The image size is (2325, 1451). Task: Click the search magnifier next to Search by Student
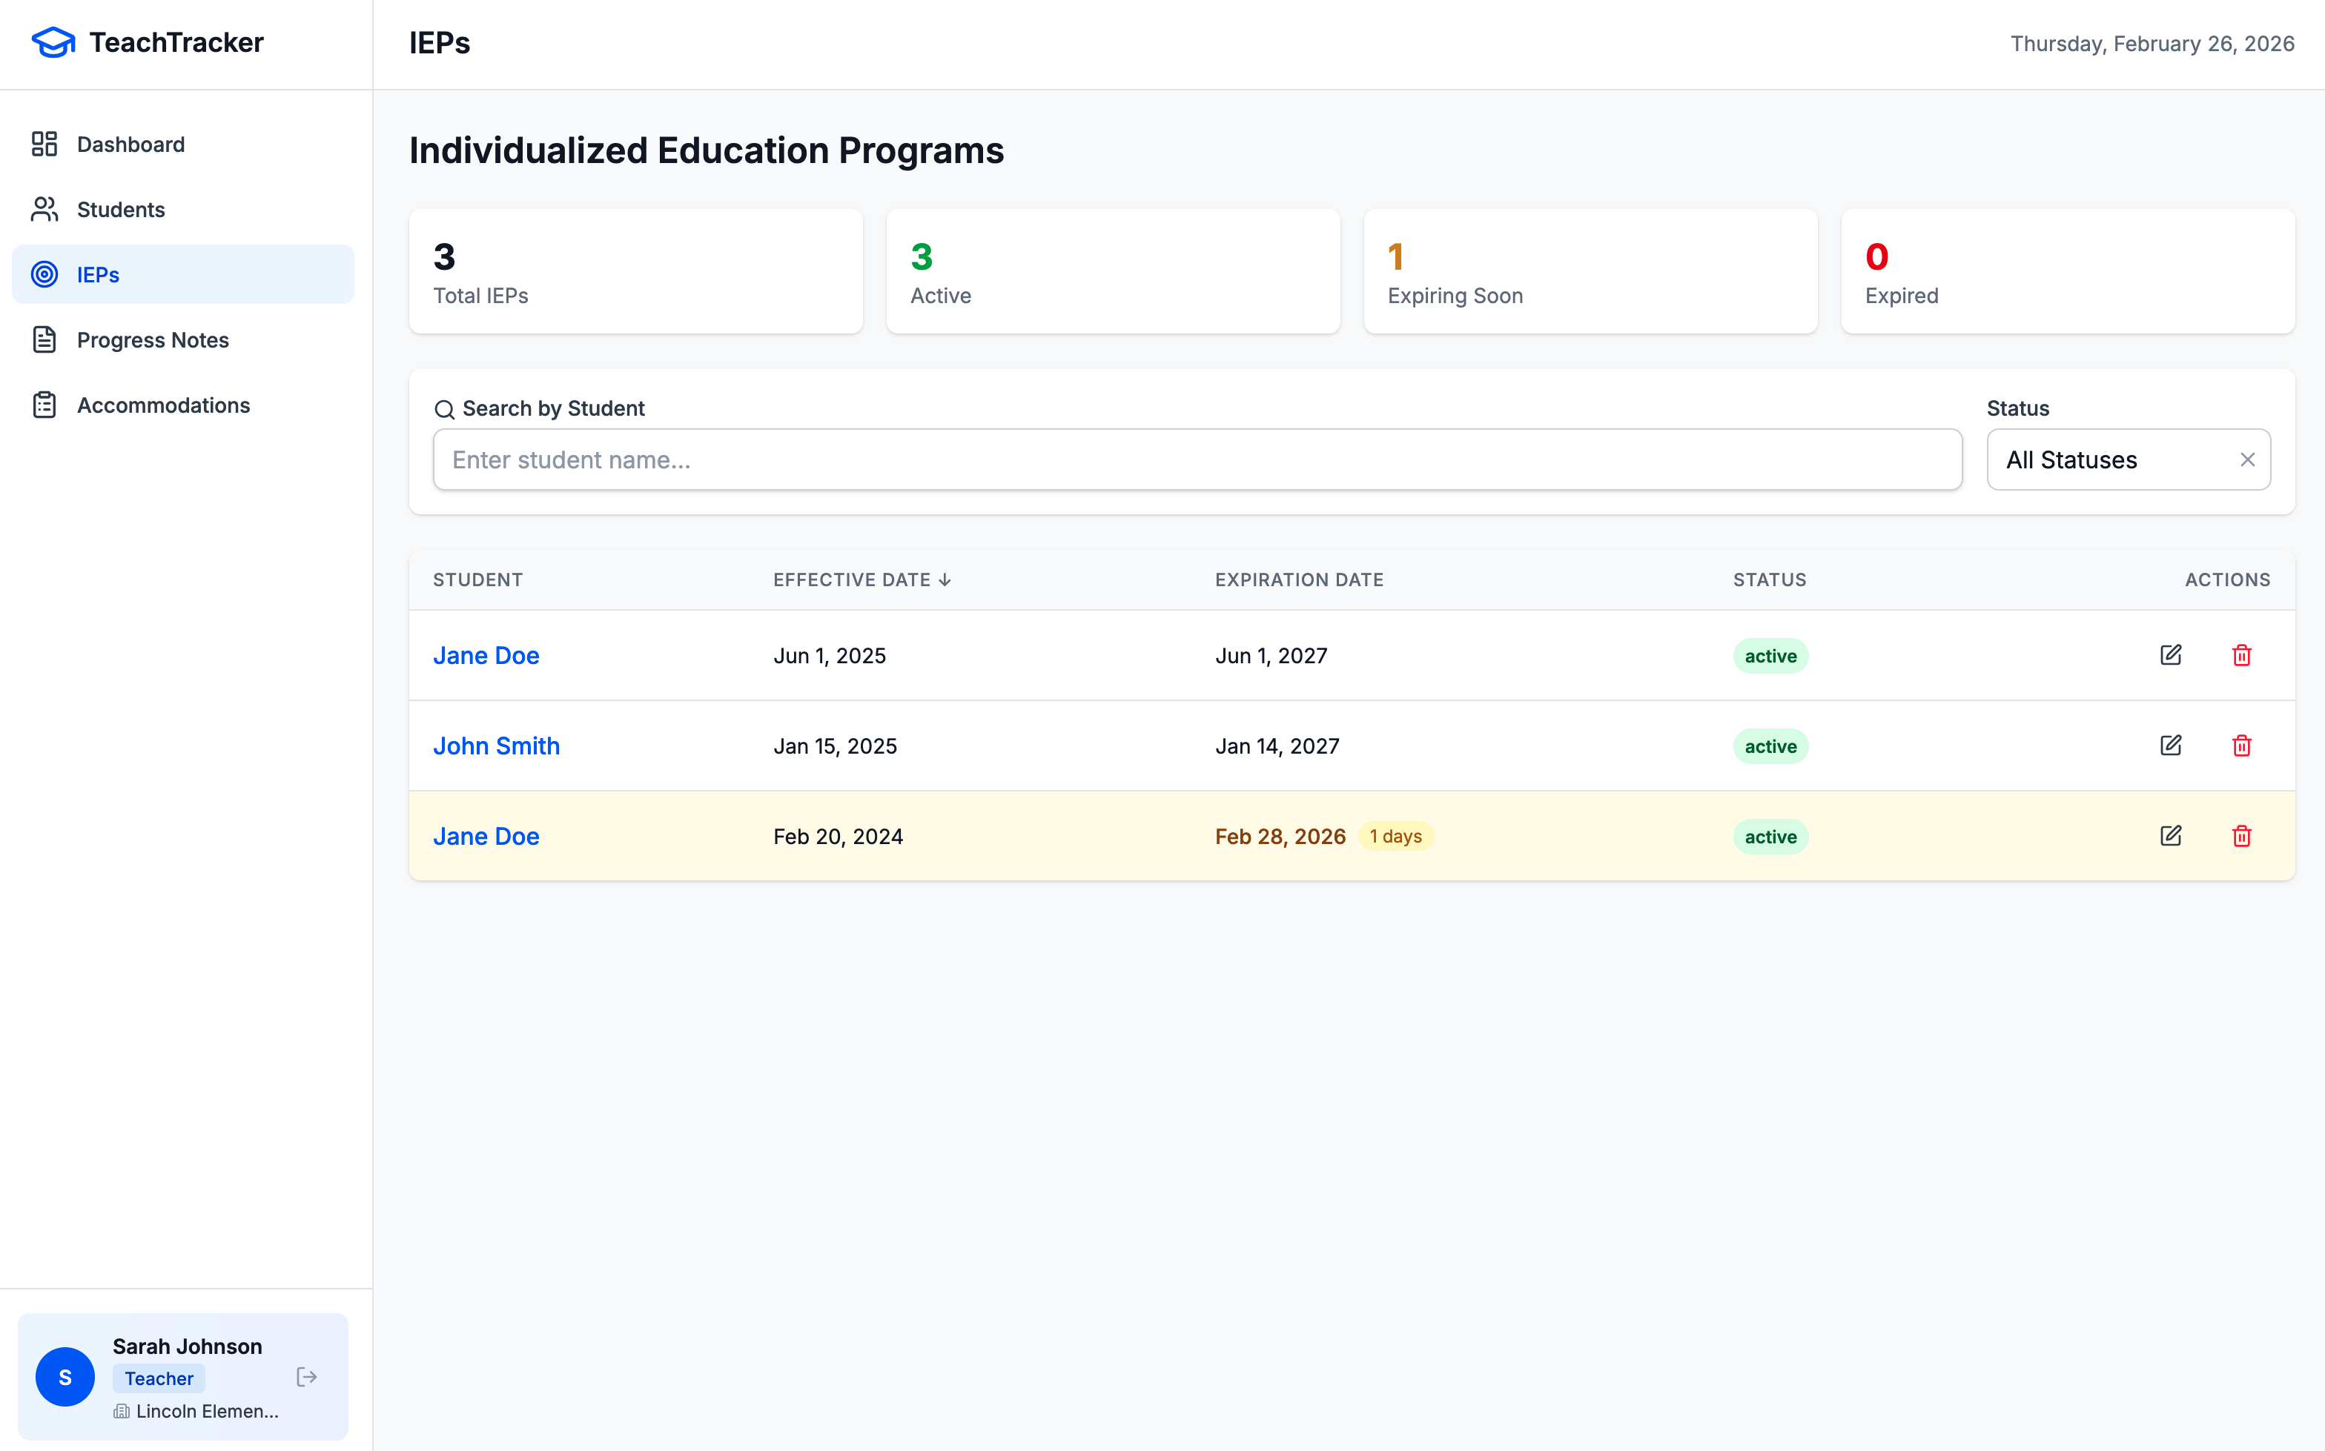click(x=446, y=409)
